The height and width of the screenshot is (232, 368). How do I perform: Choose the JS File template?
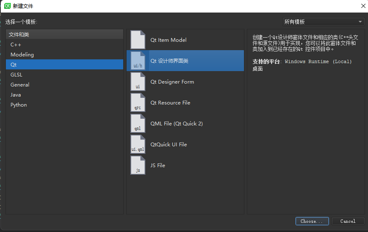pos(185,165)
